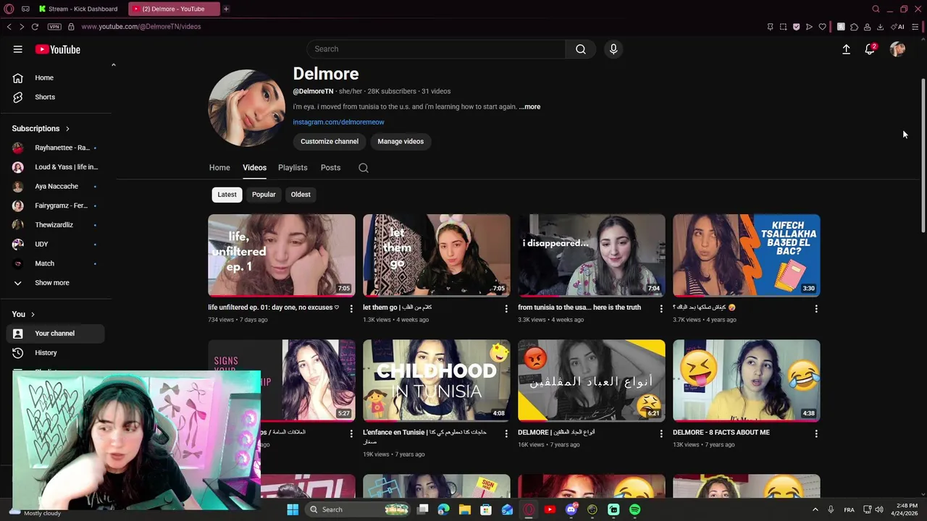Image resolution: width=927 pixels, height=521 pixels.
Task: Open the Create upload icon
Action: point(846,49)
